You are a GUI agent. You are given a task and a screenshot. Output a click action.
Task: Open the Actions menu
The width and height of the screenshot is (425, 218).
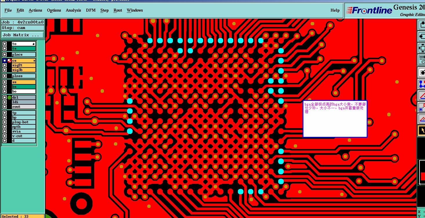[x=35, y=10]
